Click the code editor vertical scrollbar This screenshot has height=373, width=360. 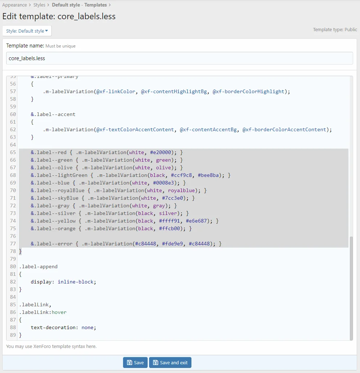(x=351, y=288)
